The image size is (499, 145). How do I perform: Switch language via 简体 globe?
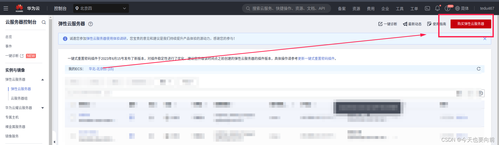point(462,8)
